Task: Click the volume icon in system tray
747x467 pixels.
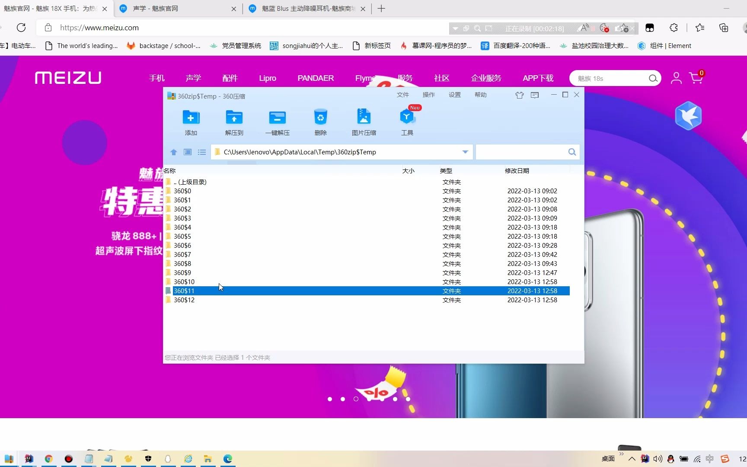Action: pos(658,459)
